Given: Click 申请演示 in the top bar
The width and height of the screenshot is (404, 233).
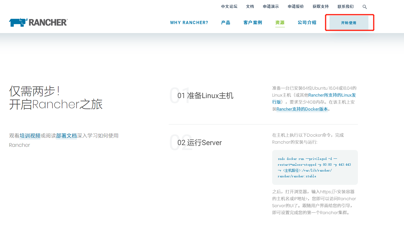Looking at the screenshot, I should 271,6.
